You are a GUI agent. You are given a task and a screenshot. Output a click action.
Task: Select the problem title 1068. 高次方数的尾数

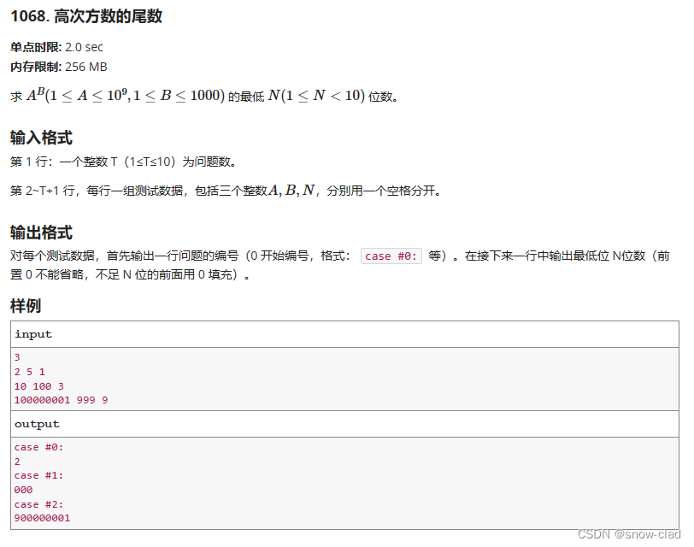[x=87, y=16]
